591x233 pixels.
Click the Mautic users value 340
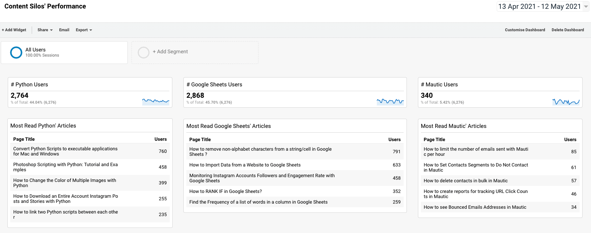(x=427, y=95)
